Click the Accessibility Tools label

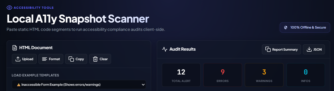pos(34,8)
